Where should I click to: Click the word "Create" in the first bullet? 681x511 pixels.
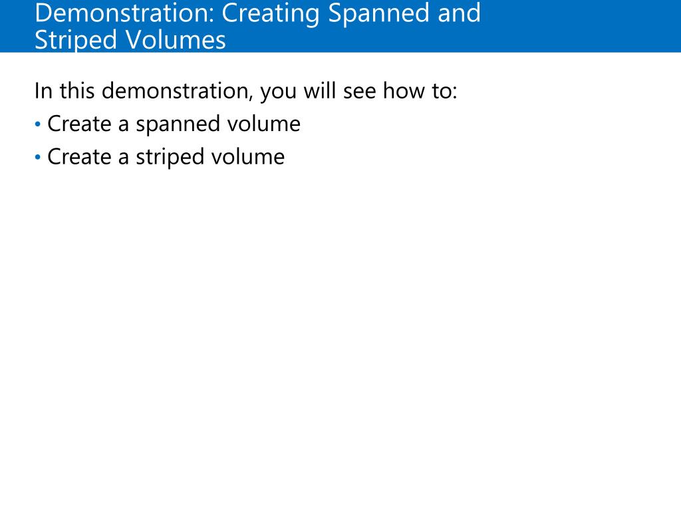pyautogui.click(x=80, y=124)
